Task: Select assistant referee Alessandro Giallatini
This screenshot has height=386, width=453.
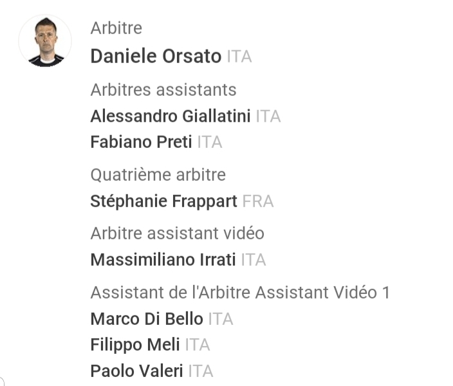Action: pos(171,116)
